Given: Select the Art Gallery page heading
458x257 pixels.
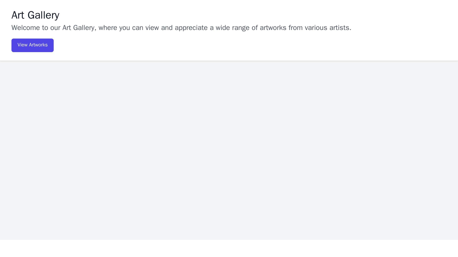Looking at the screenshot, I should [x=35, y=15].
